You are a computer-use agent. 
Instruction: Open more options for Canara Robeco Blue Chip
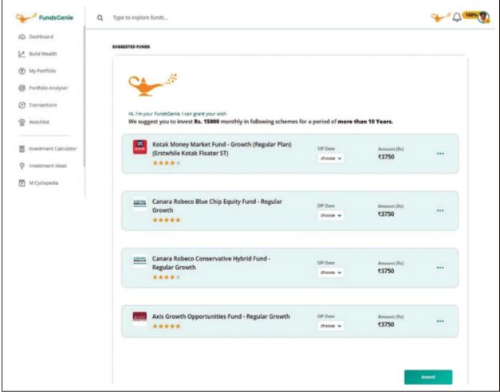[x=440, y=210]
